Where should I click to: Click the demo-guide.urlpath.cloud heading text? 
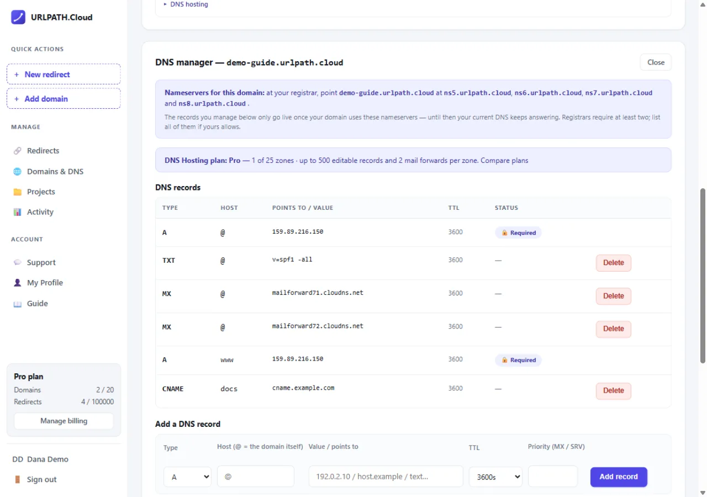pyautogui.click(x=285, y=63)
